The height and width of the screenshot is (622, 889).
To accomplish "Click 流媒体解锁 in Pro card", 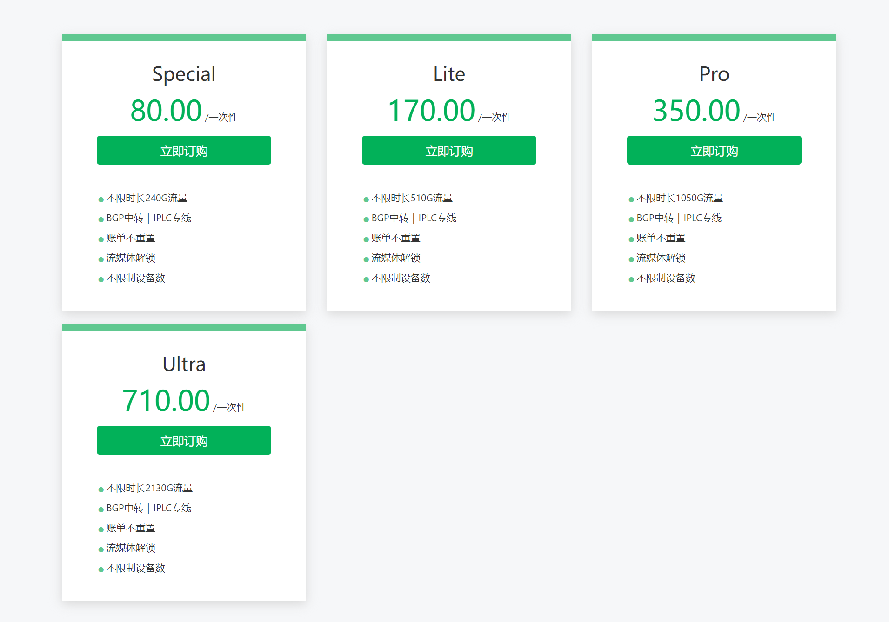I will [661, 258].
